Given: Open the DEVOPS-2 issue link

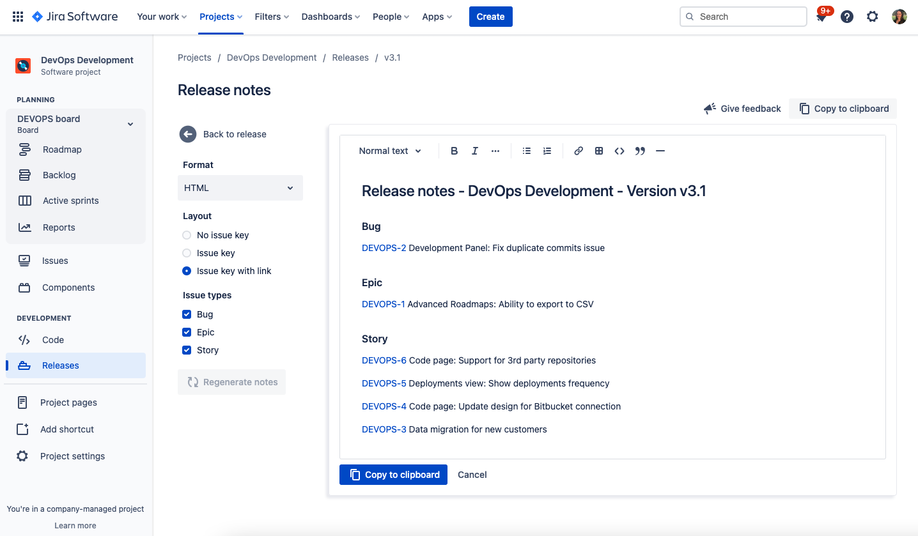Looking at the screenshot, I should click(384, 248).
